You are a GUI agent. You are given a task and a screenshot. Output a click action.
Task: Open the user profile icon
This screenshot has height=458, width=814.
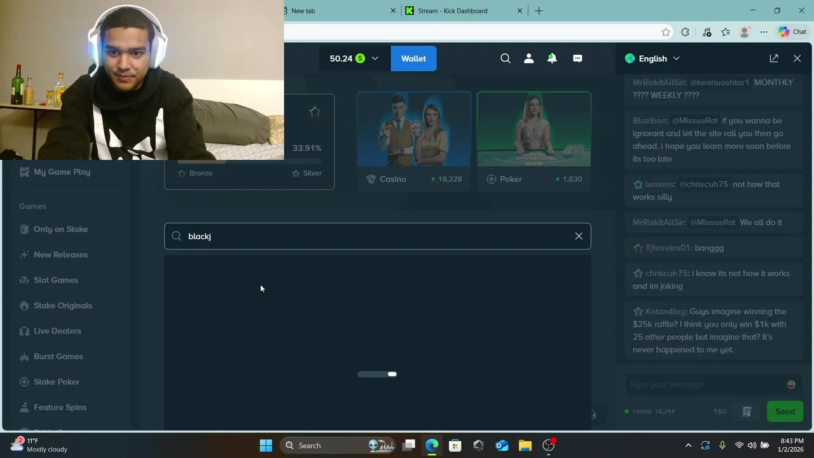pyautogui.click(x=528, y=59)
